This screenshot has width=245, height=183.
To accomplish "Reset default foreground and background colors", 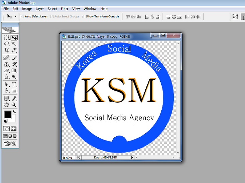I will pyautogui.click(x=5, y=121).
